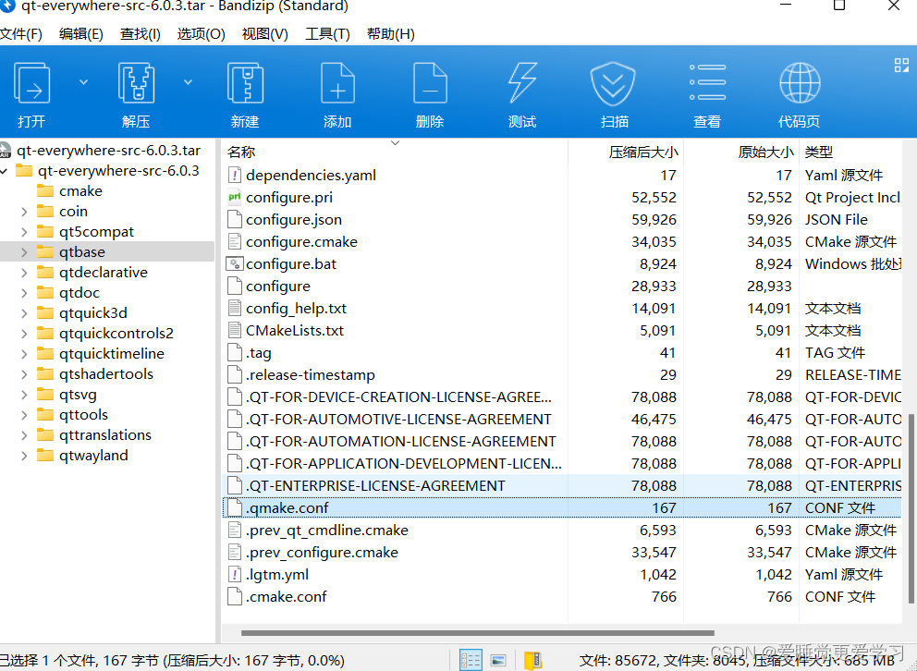Viewport: 917px width, 671px height.
Task: Click the yellow archive icon in status bar
Action: [x=532, y=661]
